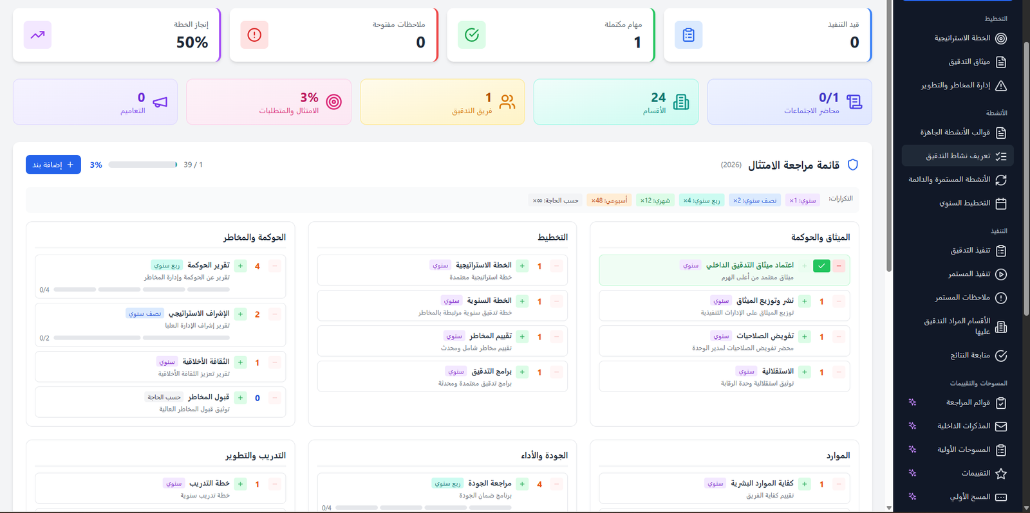Increase count with plus on الخطة السنوية
The image size is (1030, 513).
click(522, 301)
